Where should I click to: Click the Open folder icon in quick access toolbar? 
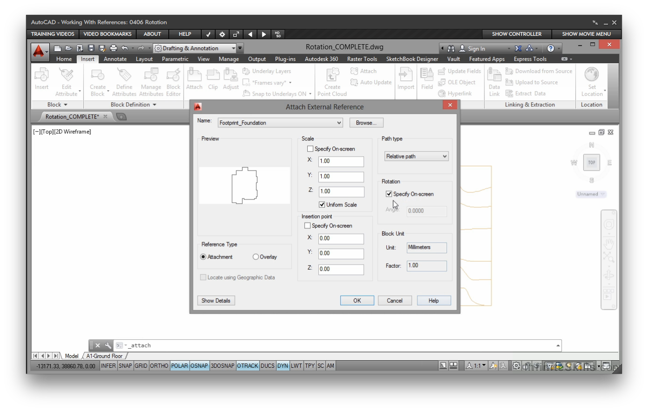[69, 48]
